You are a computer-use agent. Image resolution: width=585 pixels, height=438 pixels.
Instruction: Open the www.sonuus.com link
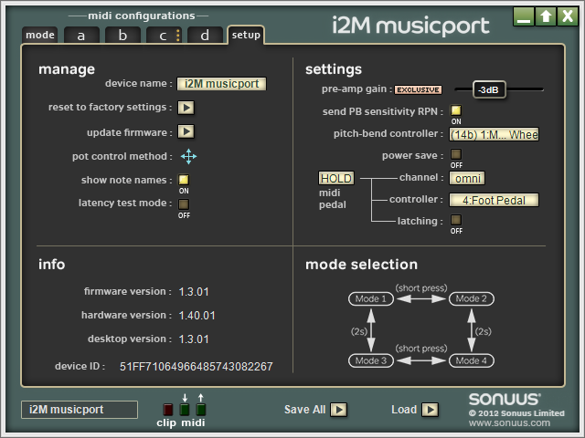pos(509,423)
